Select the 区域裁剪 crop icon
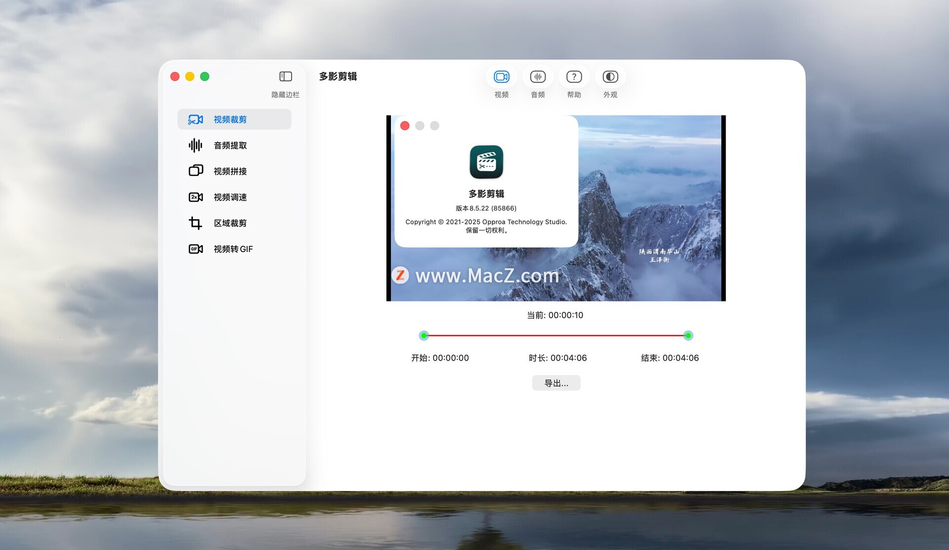This screenshot has height=550, width=949. [x=196, y=223]
